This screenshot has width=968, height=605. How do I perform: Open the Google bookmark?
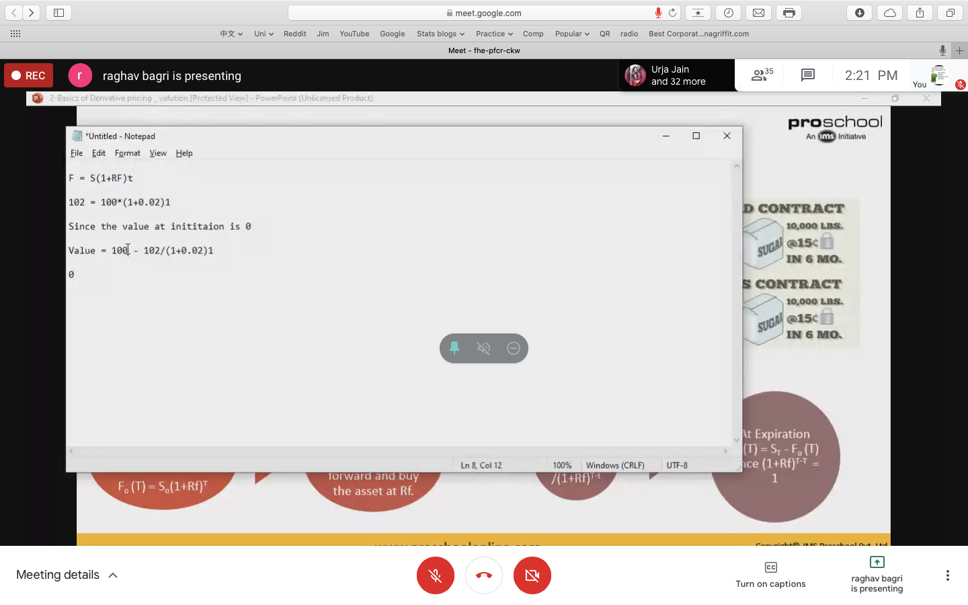click(392, 34)
